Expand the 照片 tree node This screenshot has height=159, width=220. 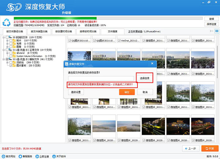tap(7, 40)
